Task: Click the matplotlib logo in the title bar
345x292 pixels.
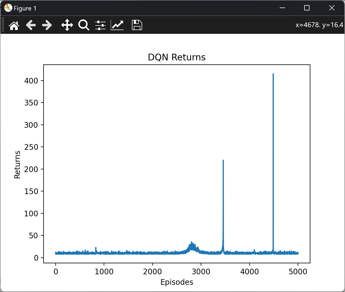Action: pyautogui.click(x=8, y=8)
